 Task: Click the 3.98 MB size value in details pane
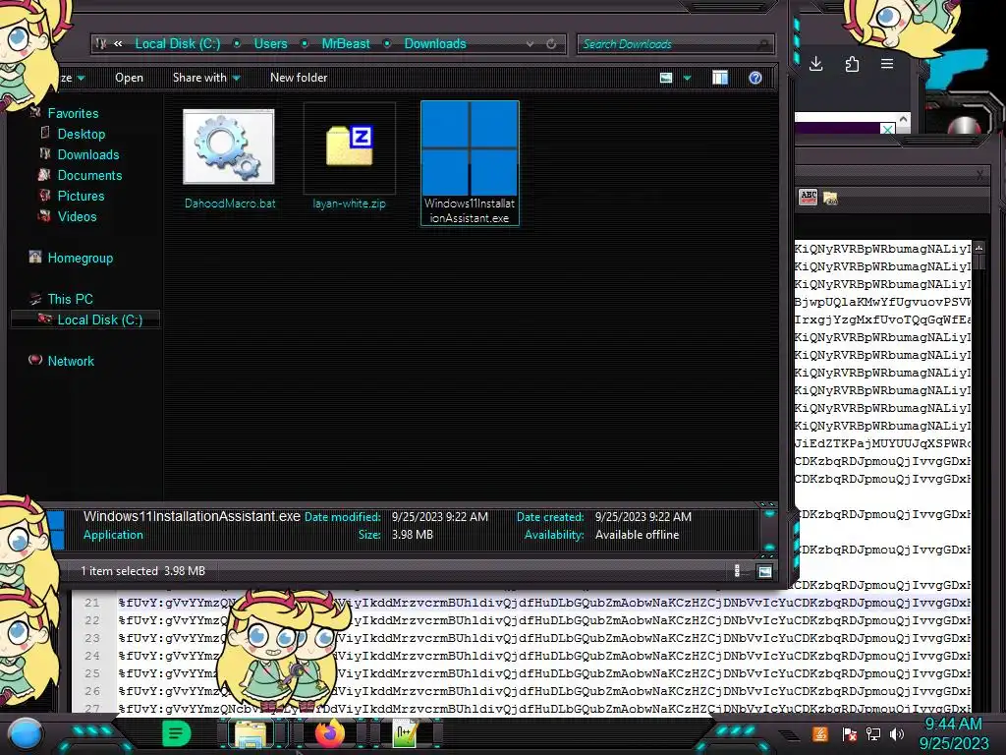pyautogui.click(x=413, y=535)
